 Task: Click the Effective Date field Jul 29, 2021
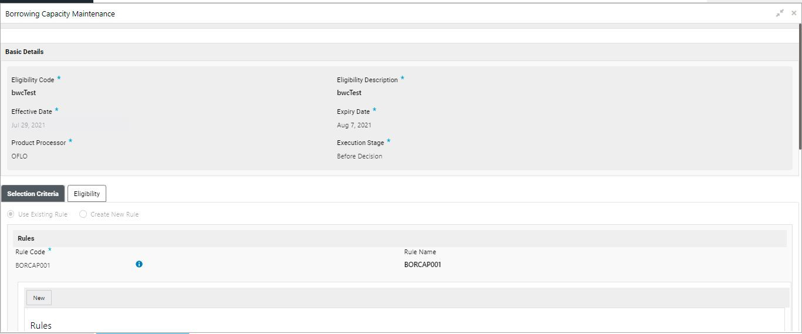click(x=70, y=125)
